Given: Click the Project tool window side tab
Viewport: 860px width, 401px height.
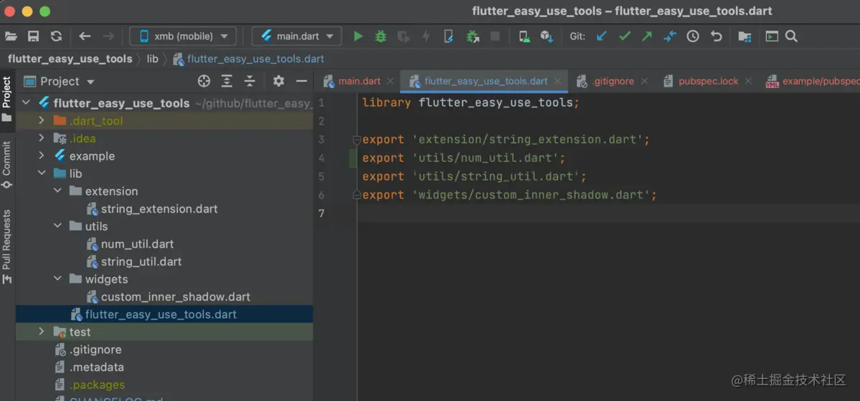Looking at the screenshot, I should coord(7,101).
